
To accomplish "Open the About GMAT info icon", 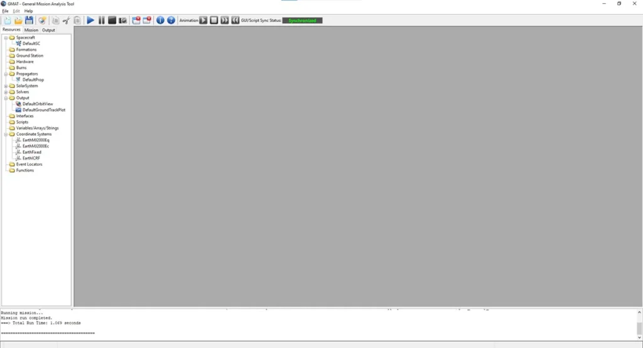I will coord(160,21).
